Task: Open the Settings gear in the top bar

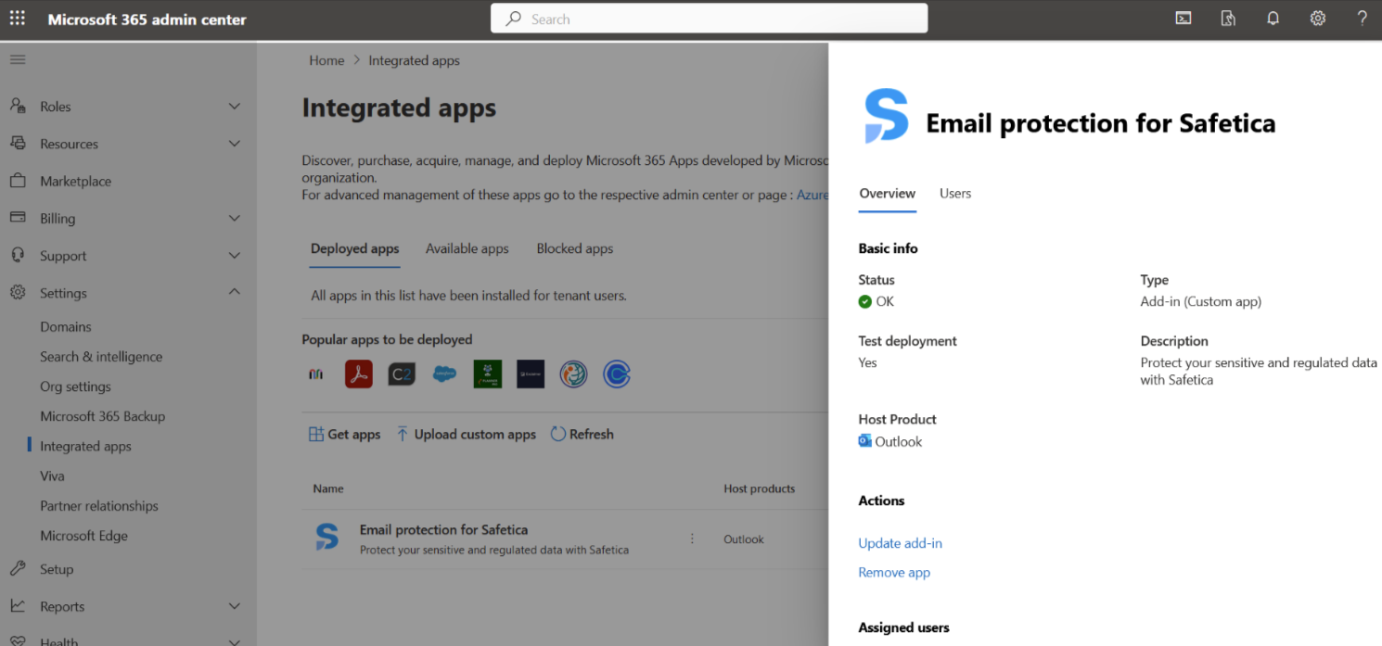Action: coord(1317,18)
